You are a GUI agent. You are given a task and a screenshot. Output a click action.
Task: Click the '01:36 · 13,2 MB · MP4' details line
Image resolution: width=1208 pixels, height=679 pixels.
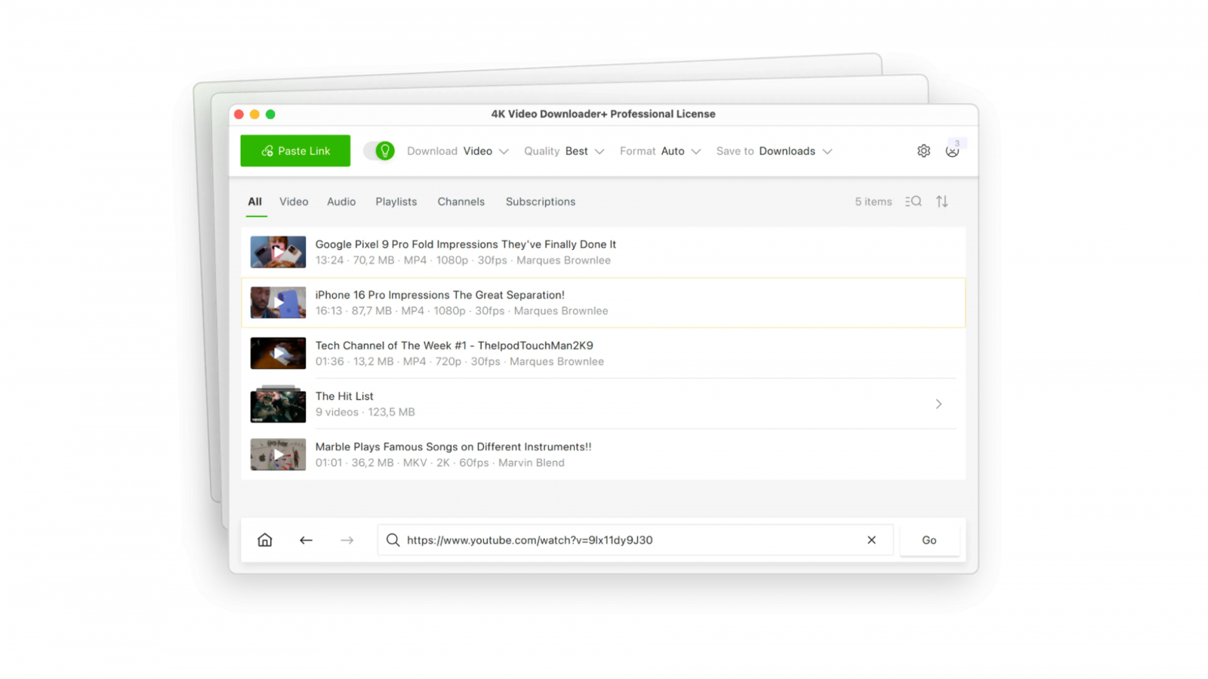pyautogui.click(x=460, y=361)
